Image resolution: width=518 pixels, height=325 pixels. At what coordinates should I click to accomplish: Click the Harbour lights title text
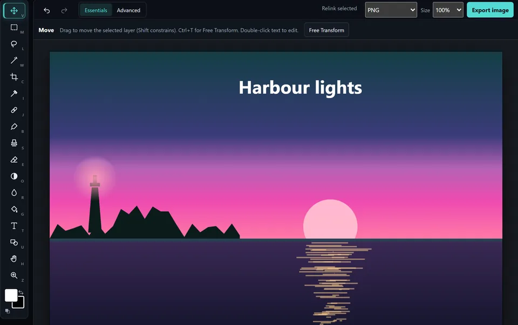(301, 88)
